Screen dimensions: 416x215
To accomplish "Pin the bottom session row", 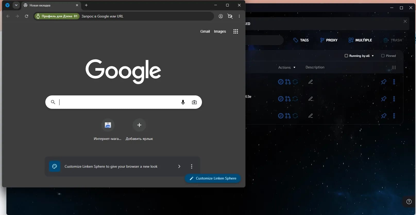I will pyautogui.click(x=384, y=116).
